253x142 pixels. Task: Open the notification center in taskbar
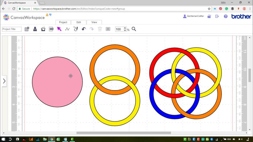coord(248,139)
